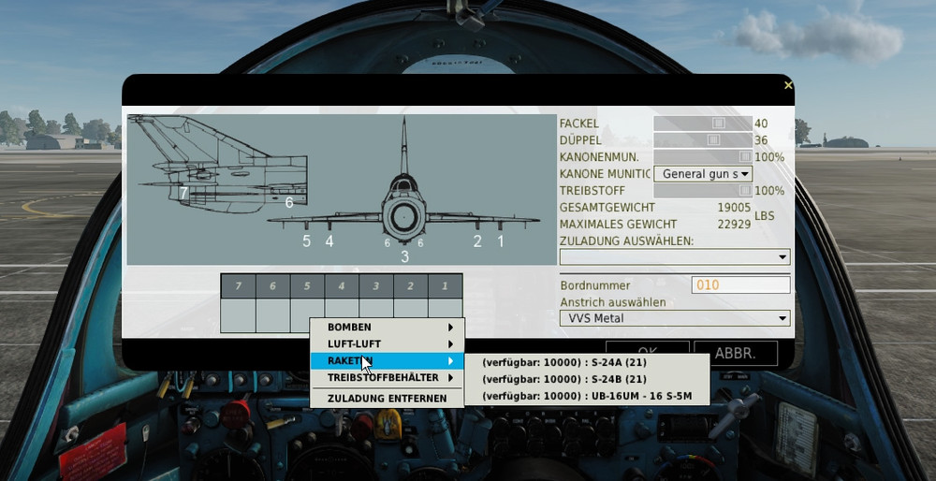The width and height of the screenshot is (936, 481).
Task: Select UB-16UM - 16 S-5M rocket pod
Action: (587, 396)
